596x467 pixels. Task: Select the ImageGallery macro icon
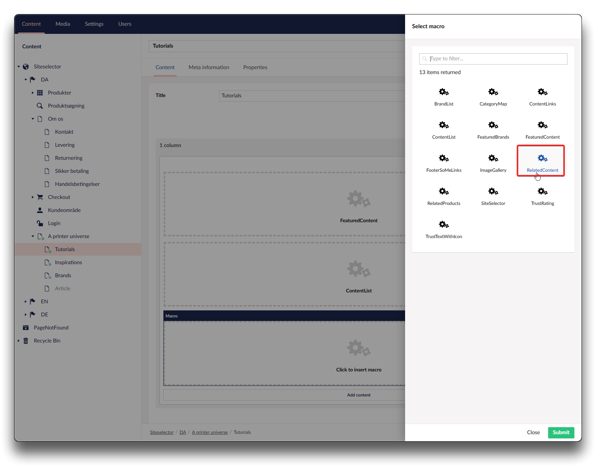pos(493,159)
